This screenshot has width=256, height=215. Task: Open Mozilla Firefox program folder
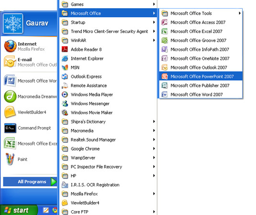coord(108,193)
